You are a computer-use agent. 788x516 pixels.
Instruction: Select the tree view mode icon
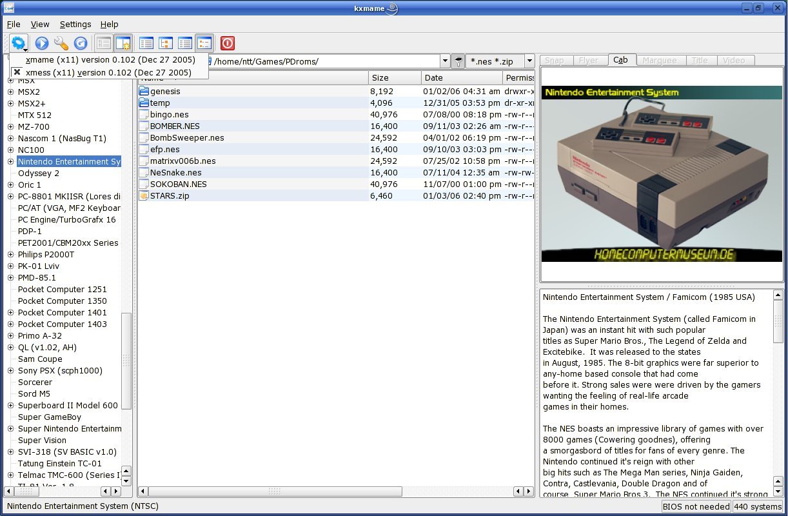166,43
